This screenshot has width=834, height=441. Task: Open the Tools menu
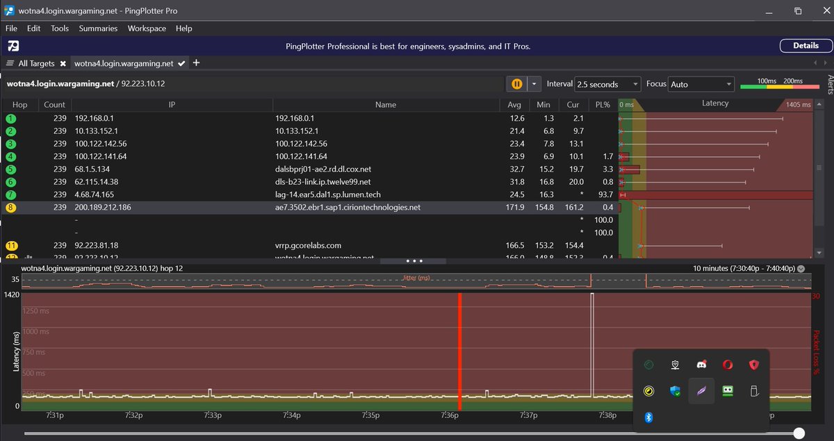coord(60,28)
